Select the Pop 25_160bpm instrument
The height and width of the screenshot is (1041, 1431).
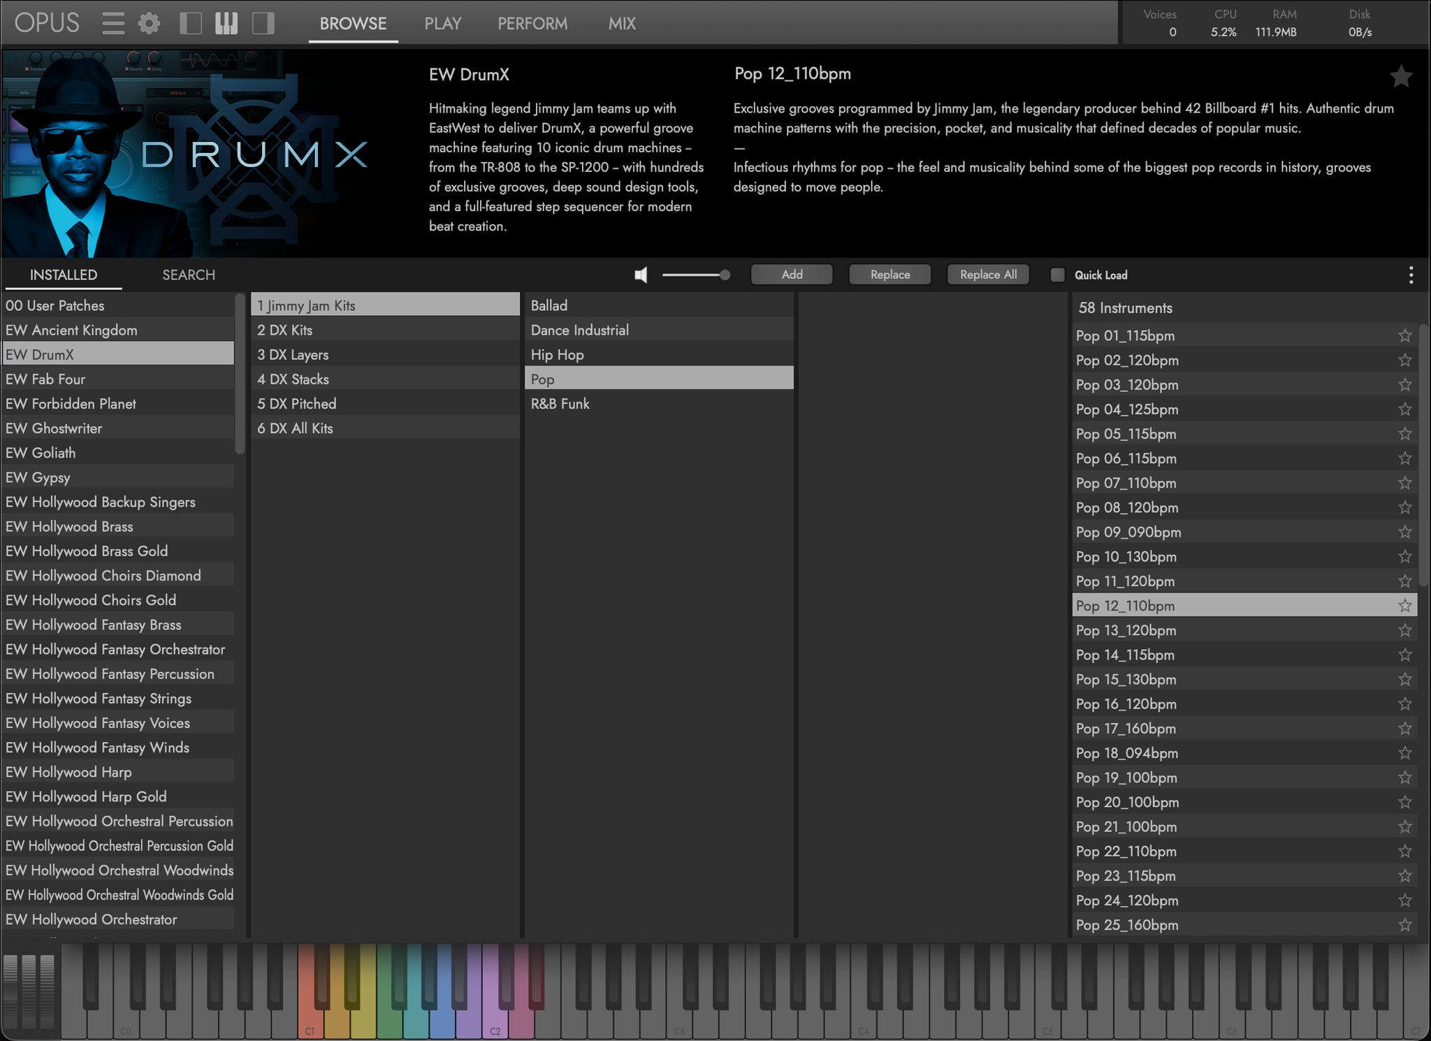1244,925
